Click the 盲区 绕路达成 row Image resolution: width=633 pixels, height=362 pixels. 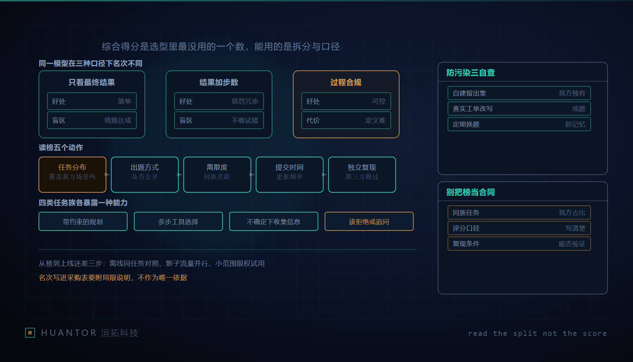click(x=92, y=120)
